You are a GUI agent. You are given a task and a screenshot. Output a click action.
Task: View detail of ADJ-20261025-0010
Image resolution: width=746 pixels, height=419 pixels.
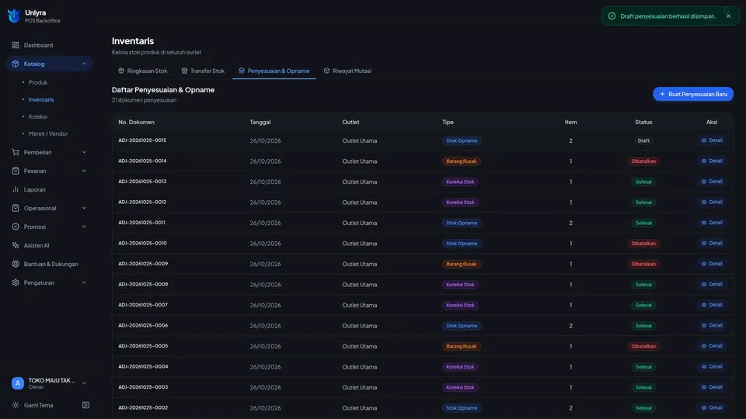click(712, 243)
